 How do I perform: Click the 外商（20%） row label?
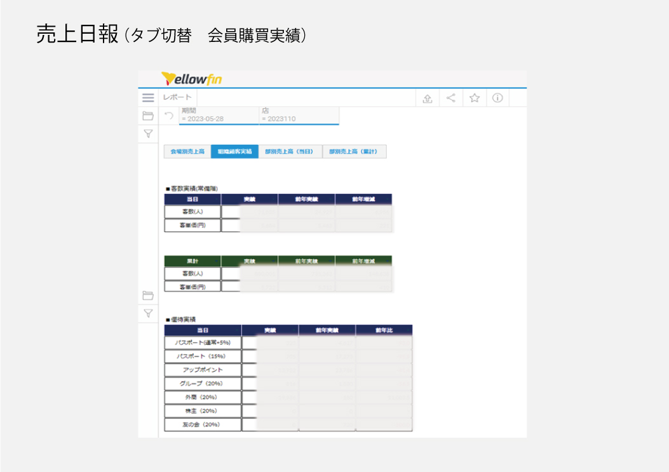pyautogui.click(x=203, y=397)
